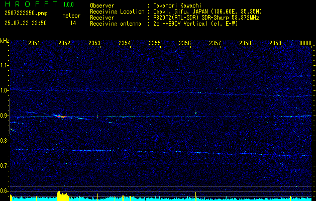
Task: Click the version number 1.0.0
Action: click(68, 5)
